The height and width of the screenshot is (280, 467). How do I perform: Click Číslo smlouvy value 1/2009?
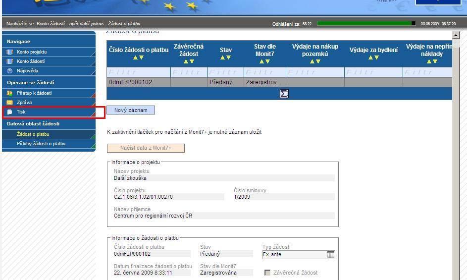click(284, 197)
